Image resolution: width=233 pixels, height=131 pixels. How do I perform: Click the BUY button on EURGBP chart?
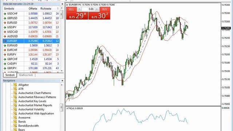[x=105, y=9]
